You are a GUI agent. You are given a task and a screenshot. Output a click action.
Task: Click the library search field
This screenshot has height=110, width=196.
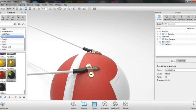pyautogui.click(x=6, y=24)
